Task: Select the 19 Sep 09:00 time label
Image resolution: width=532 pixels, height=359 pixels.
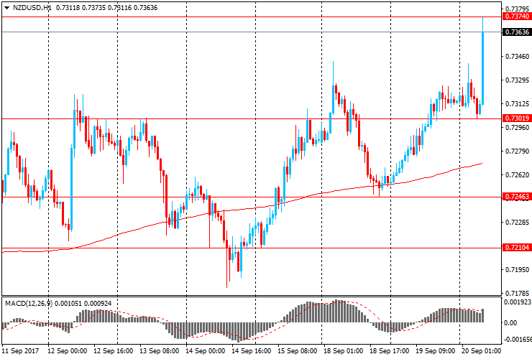Action: tap(435, 350)
